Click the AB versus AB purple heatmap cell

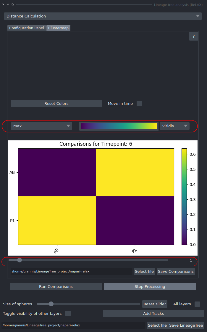tap(57, 173)
